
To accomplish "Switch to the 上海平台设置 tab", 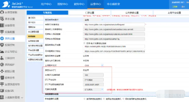I will point(174,13).
